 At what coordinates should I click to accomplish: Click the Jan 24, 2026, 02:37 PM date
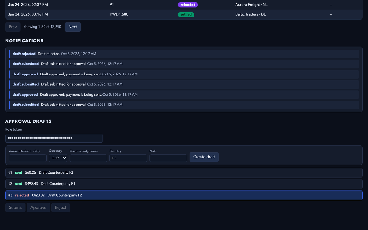(x=28, y=5)
